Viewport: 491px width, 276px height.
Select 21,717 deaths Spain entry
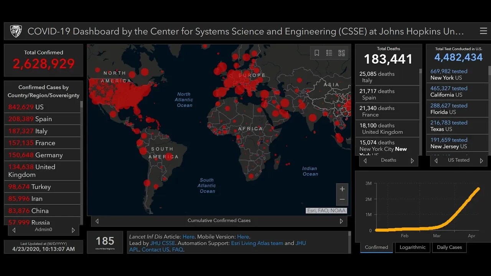click(x=387, y=94)
